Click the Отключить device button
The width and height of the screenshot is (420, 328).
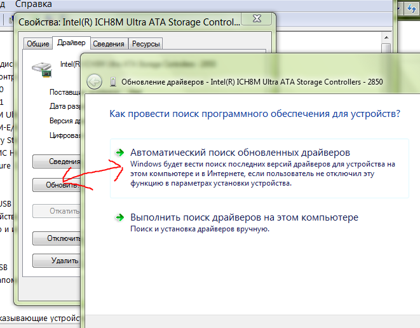(57, 238)
